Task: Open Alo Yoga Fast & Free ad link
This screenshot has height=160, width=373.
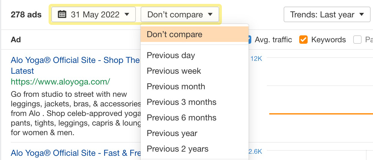Action: pos(76,153)
